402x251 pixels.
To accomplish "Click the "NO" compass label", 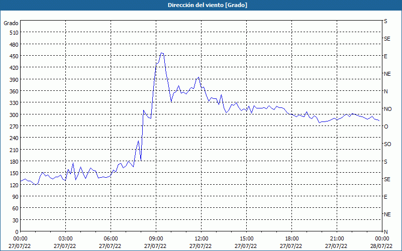I will (387, 109).
